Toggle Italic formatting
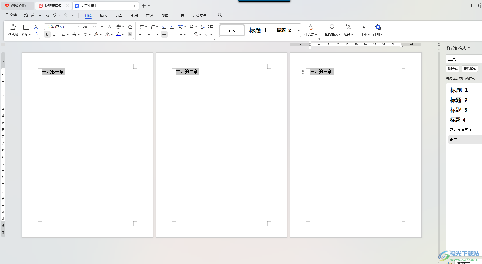 (55, 34)
